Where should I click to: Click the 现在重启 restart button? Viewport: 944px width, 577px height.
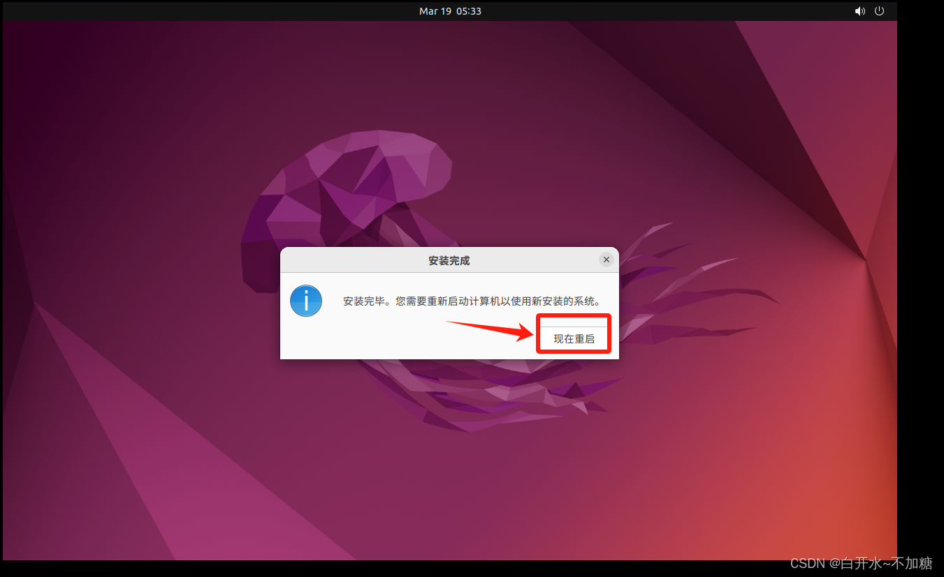(574, 338)
